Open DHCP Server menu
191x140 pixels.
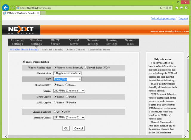coord(55,42)
